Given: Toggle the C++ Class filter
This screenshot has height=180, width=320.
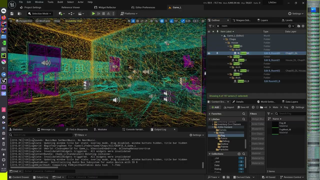Looking at the screenshot, I should click(257, 134).
